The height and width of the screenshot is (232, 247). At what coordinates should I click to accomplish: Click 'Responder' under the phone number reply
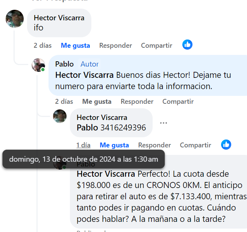(x=155, y=145)
